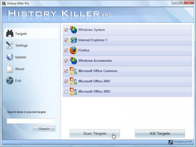The width and height of the screenshot is (196, 147).
Task: Select the Microsoft Office 2007 label
Action: 94,81
